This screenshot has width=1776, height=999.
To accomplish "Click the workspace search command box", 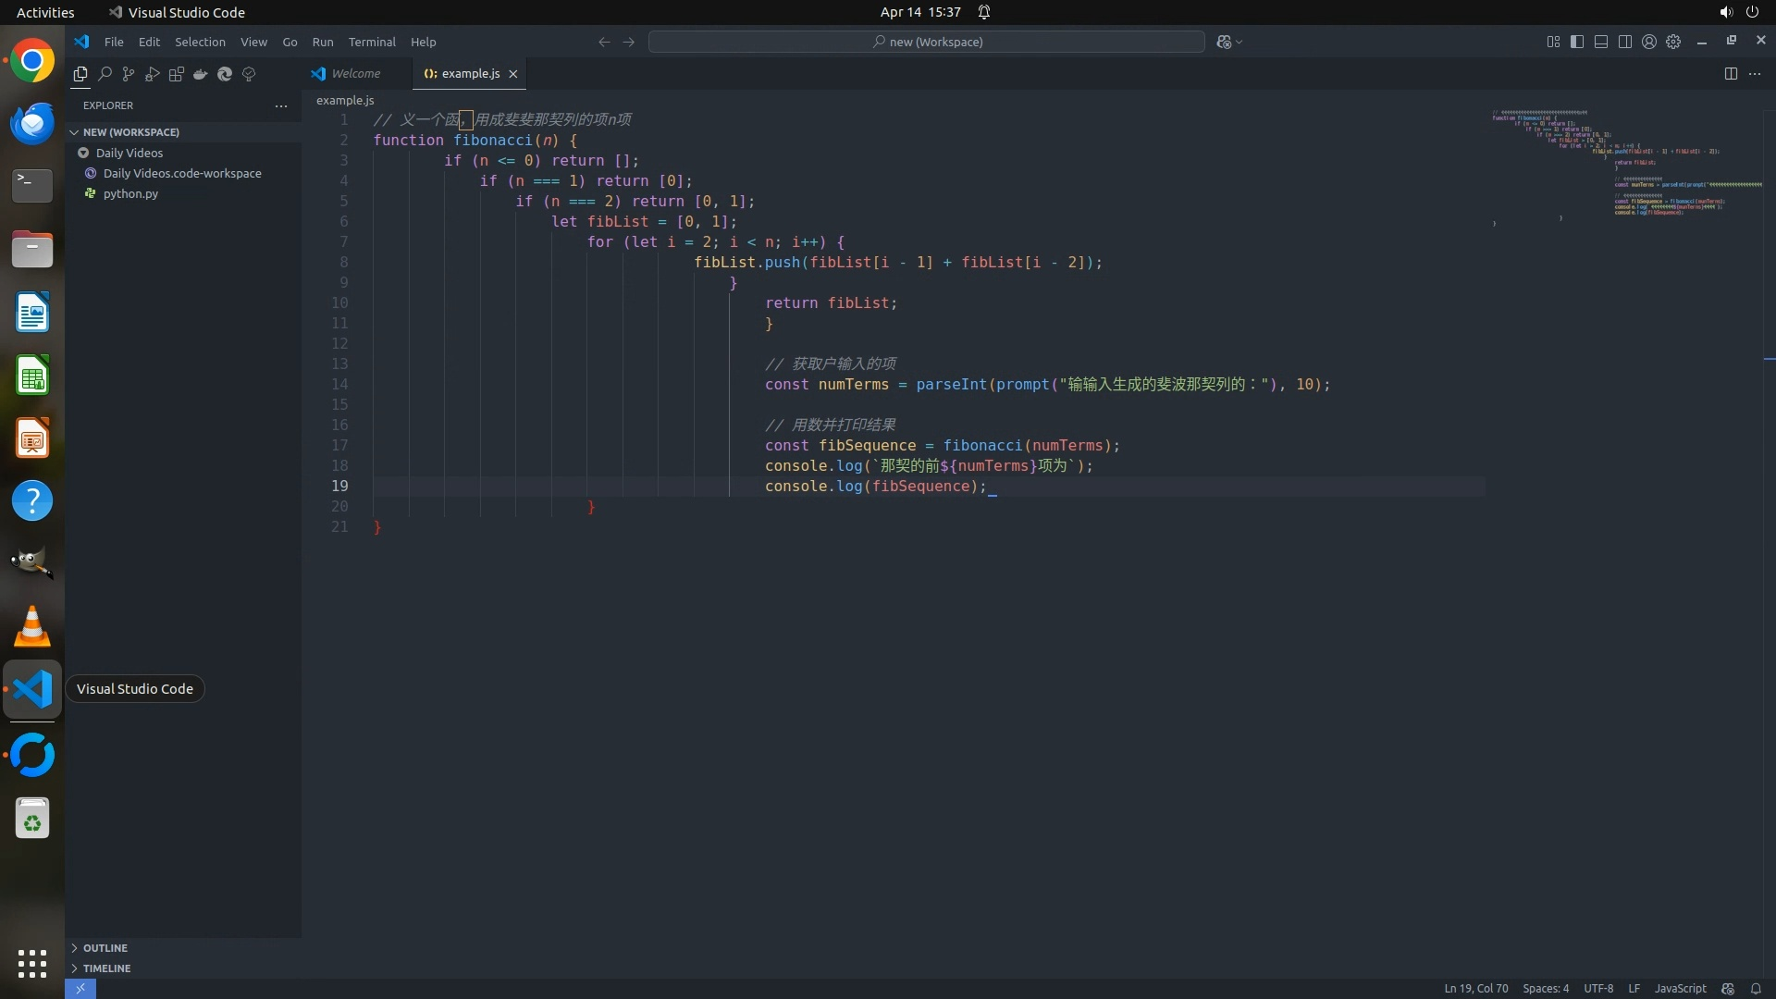I will point(927,42).
